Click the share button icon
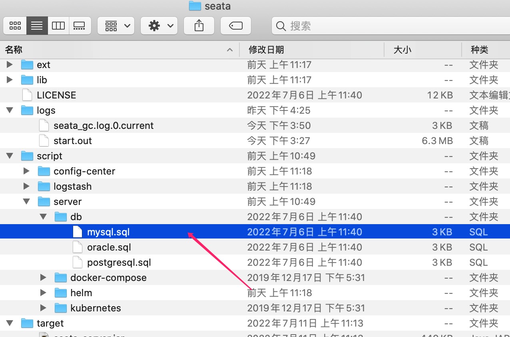 [x=199, y=26]
